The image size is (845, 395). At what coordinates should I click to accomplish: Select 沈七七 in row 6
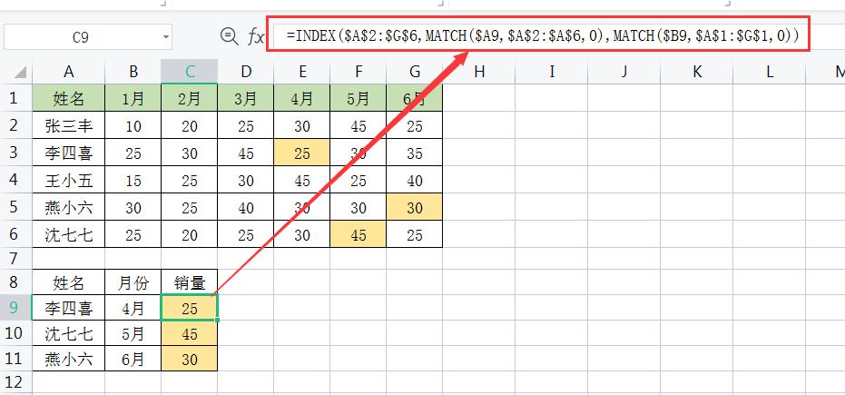68,234
